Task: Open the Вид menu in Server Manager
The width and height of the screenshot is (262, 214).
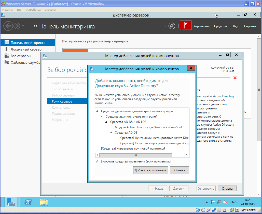Action: (236, 26)
